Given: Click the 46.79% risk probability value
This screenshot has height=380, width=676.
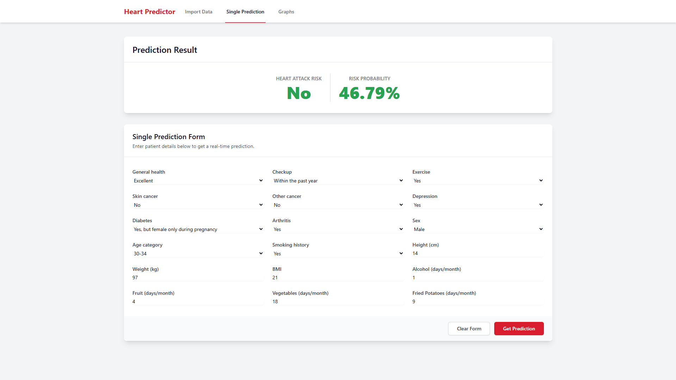Looking at the screenshot, I should click(369, 93).
